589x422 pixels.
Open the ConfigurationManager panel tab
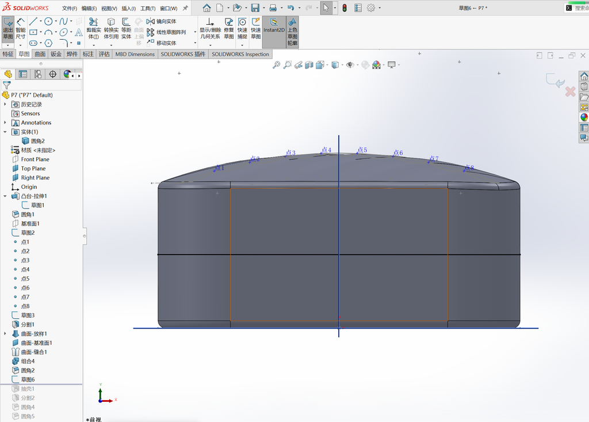(x=38, y=74)
